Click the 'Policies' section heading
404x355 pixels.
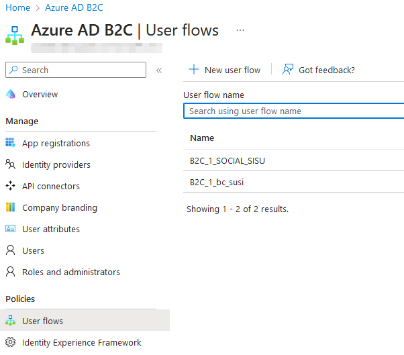20,299
